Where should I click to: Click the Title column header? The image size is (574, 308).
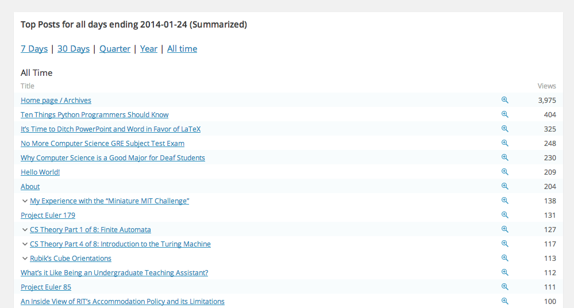28,86
